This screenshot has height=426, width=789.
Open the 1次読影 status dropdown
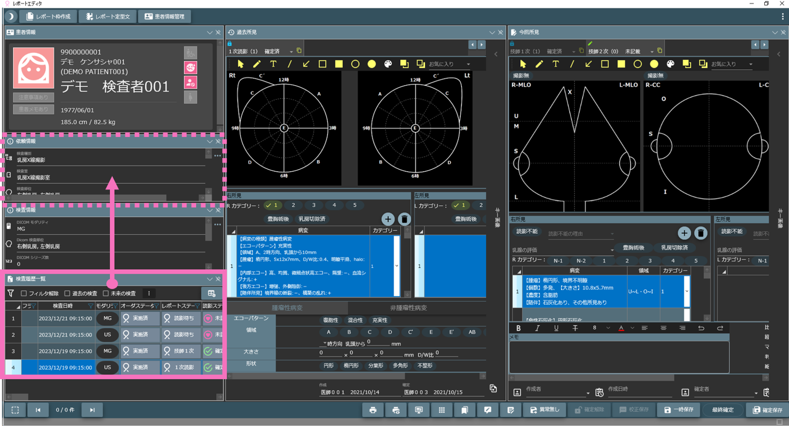coord(290,51)
